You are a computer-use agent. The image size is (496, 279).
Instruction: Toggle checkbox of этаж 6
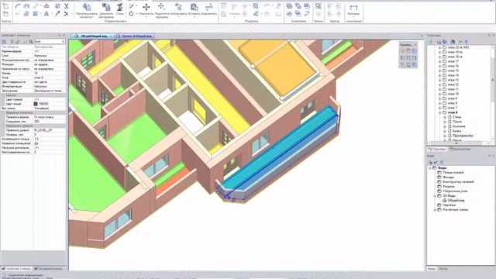point(444,112)
